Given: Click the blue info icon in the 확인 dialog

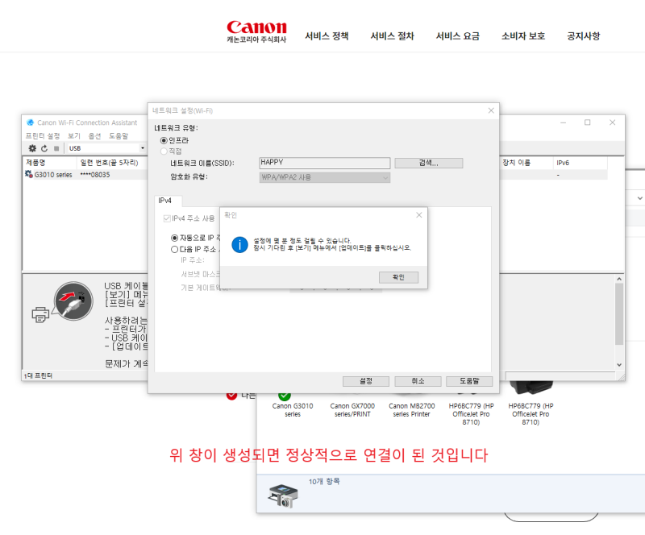Looking at the screenshot, I should pos(239,244).
